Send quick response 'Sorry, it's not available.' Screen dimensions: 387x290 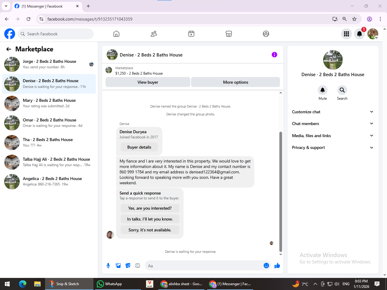pyautogui.click(x=150, y=230)
